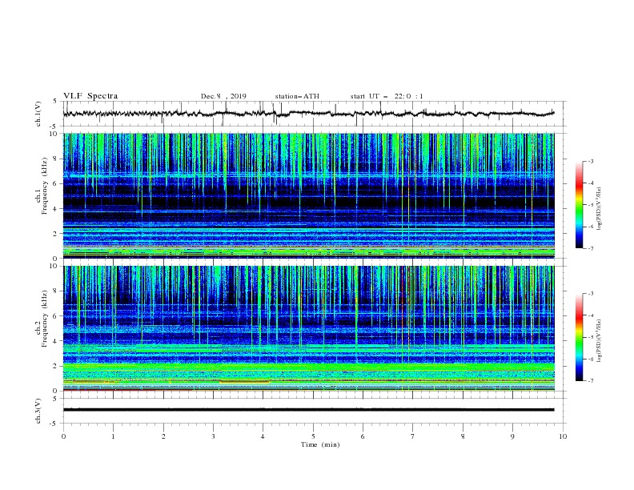Click the ch.1 "Frequency (kHz)" axis label
Screen dimensions: 634x490
click(45, 187)
